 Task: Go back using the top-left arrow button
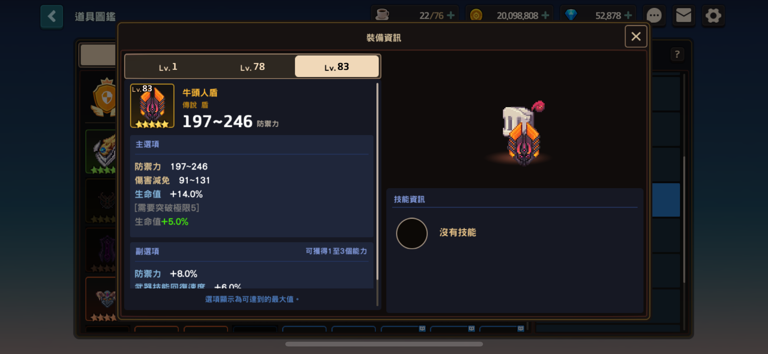[52, 16]
